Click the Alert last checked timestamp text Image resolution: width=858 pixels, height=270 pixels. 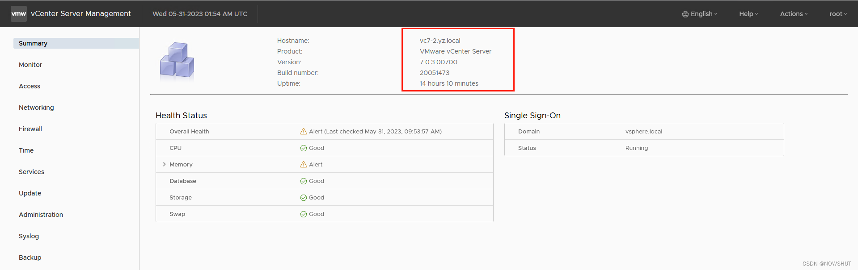(x=375, y=131)
